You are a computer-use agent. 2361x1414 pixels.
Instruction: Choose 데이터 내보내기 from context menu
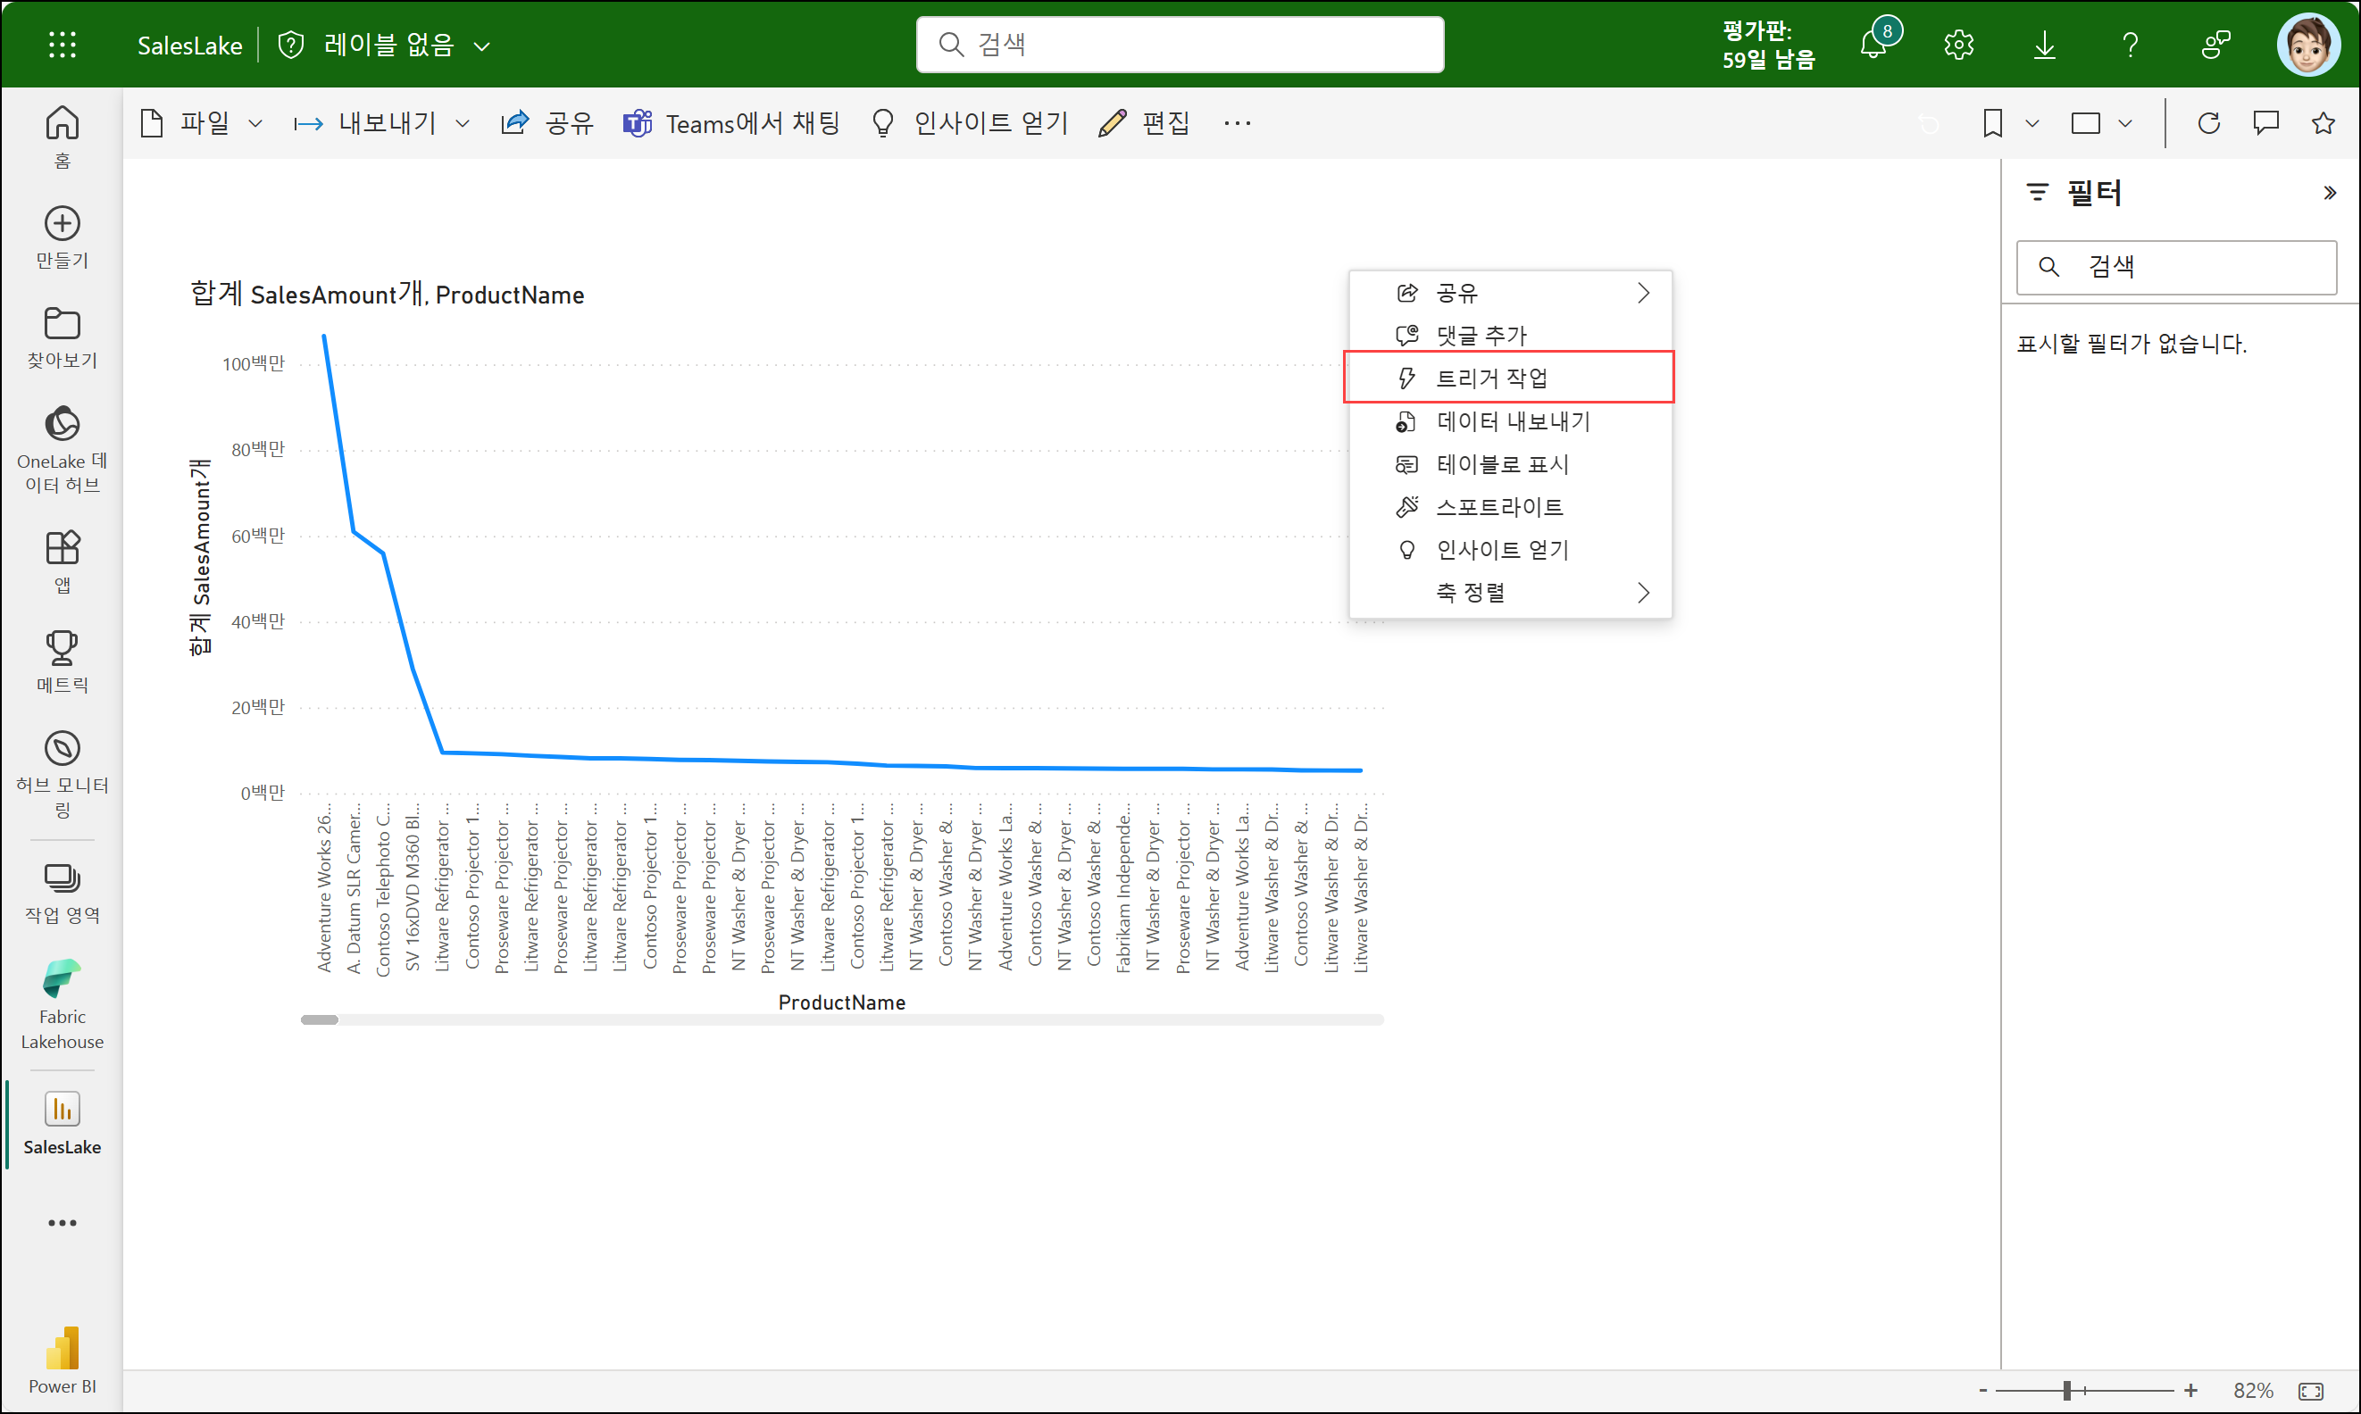(x=1512, y=421)
